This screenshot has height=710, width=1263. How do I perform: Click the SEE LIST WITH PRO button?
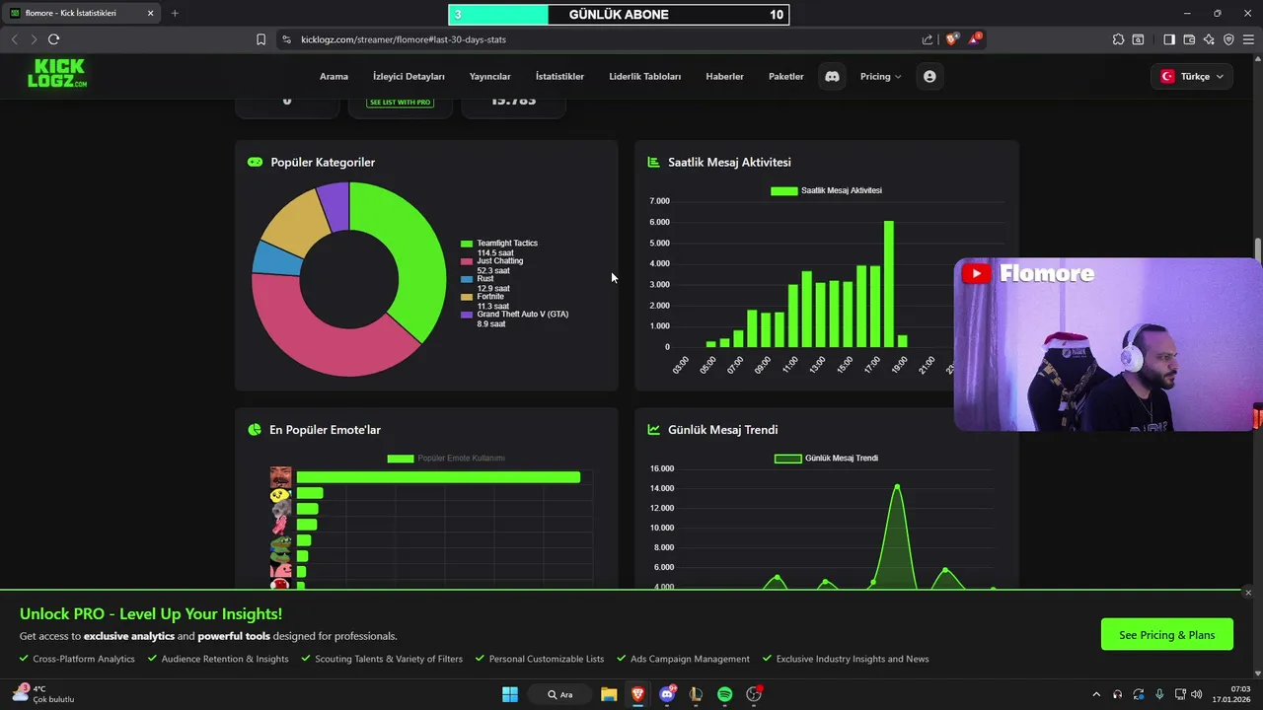[400, 103]
